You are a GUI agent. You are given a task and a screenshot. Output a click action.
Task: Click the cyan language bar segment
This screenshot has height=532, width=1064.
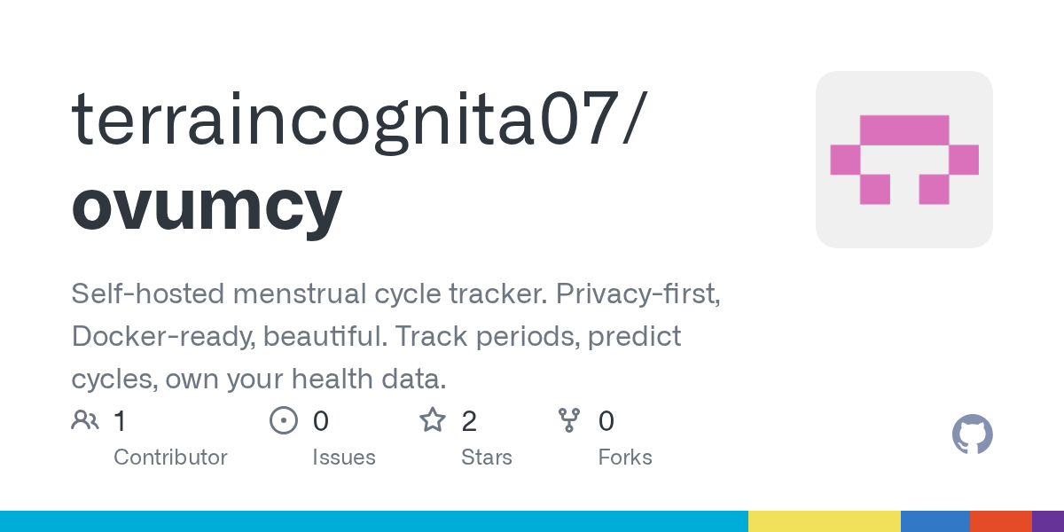point(372,521)
